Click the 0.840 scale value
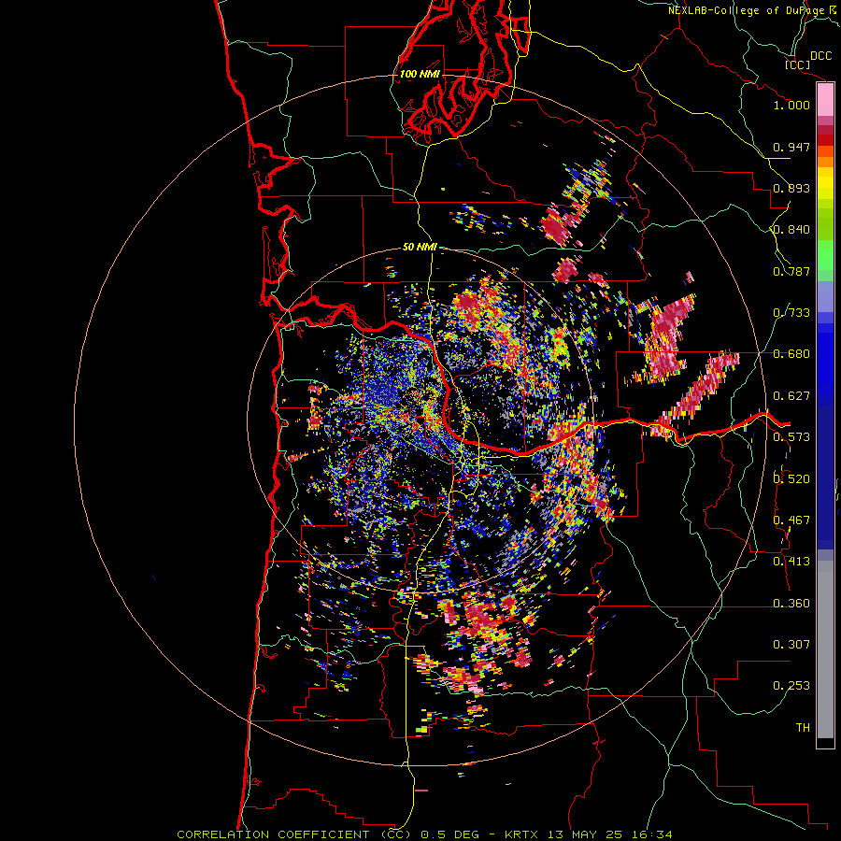The image size is (841, 841). [791, 230]
